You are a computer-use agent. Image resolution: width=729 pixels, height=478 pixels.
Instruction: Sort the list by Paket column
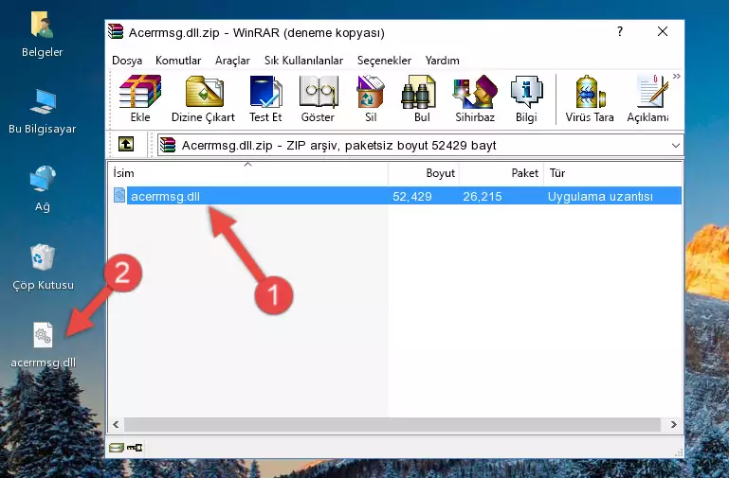click(x=501, y=172)
